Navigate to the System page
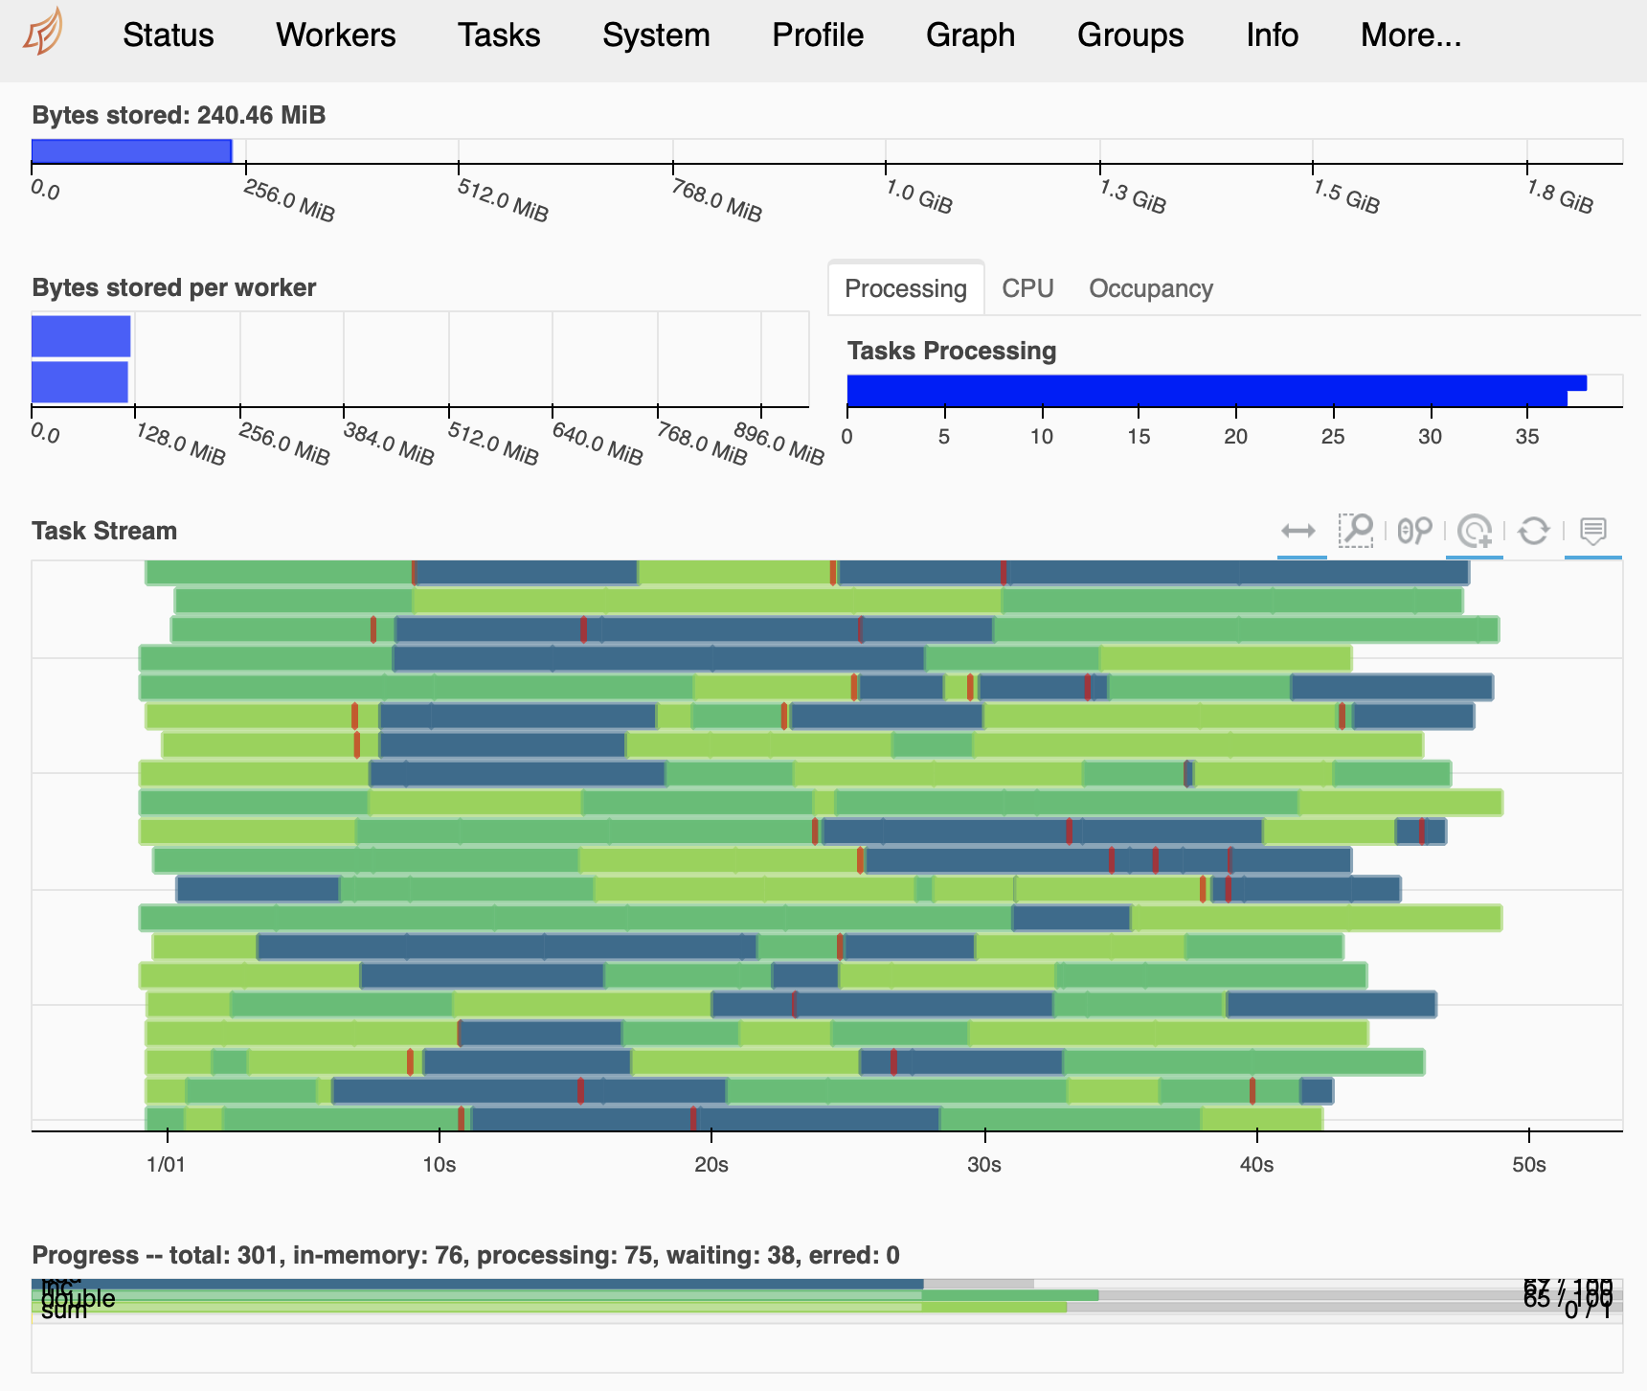 [x=656, y=35]
